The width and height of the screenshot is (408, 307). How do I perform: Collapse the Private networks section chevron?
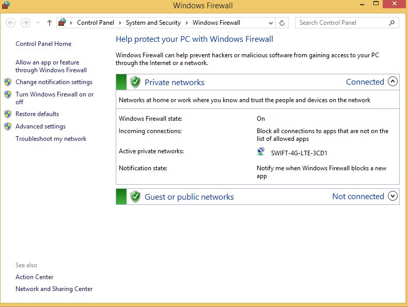pos(393,82)
